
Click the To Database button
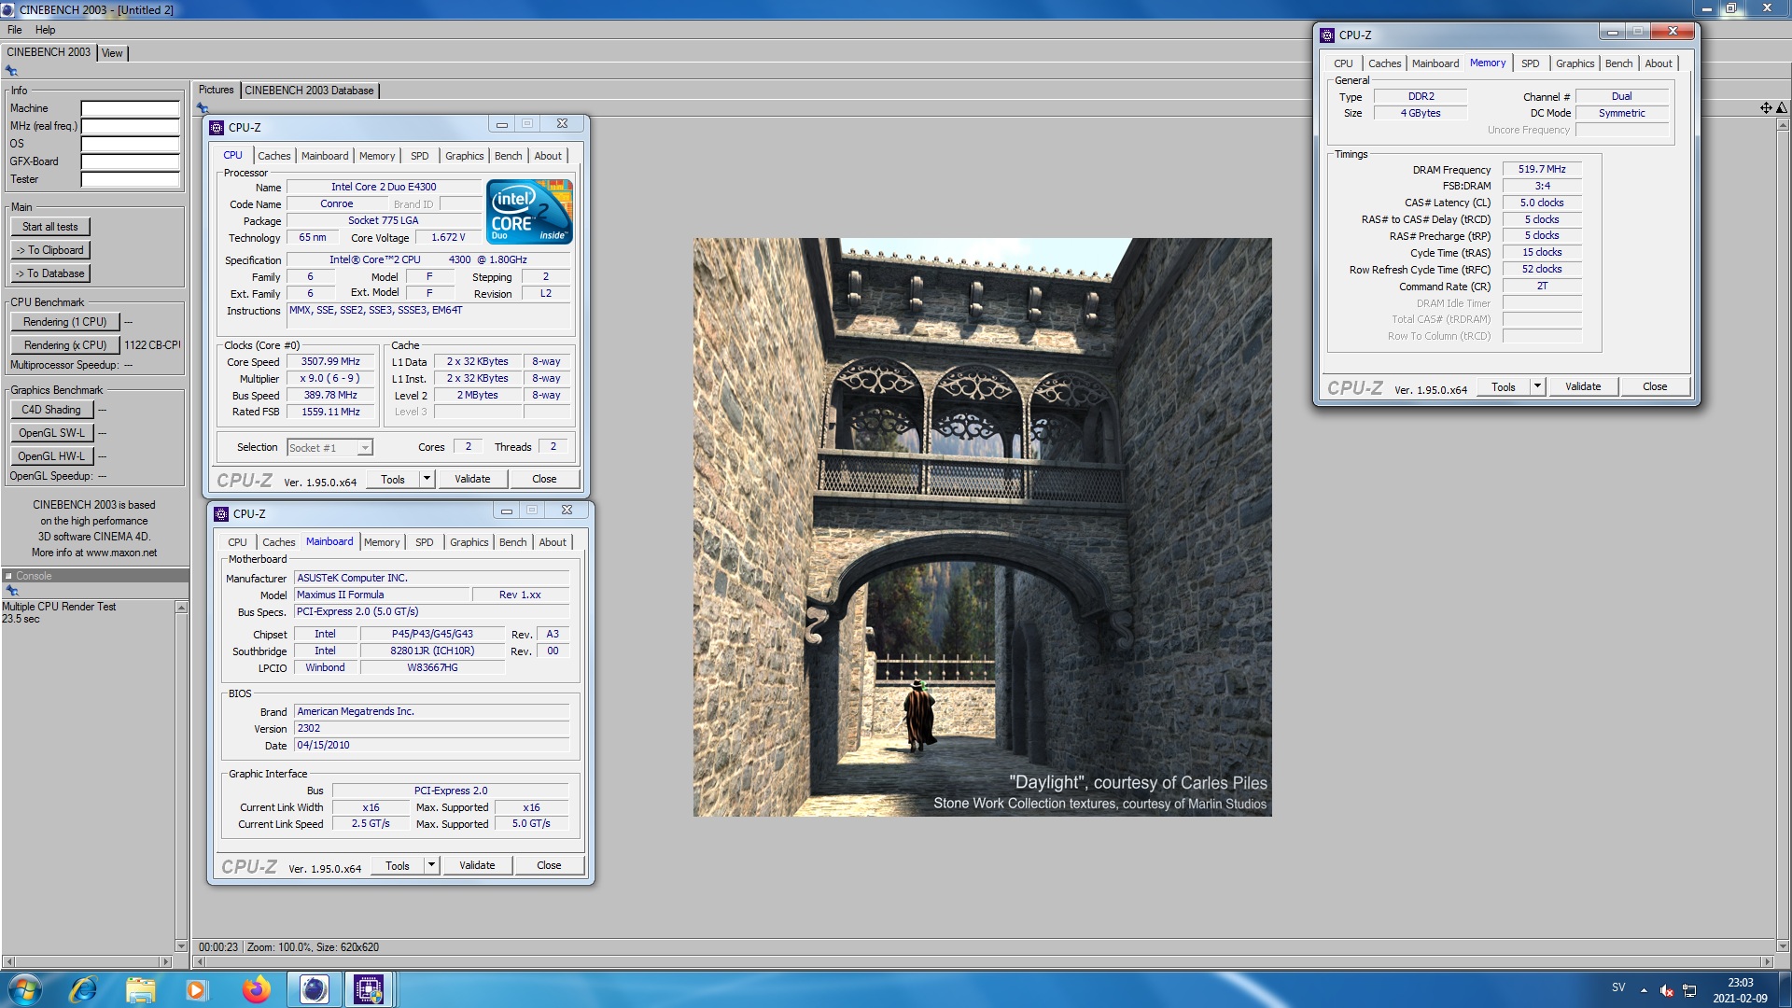(50, 273)
